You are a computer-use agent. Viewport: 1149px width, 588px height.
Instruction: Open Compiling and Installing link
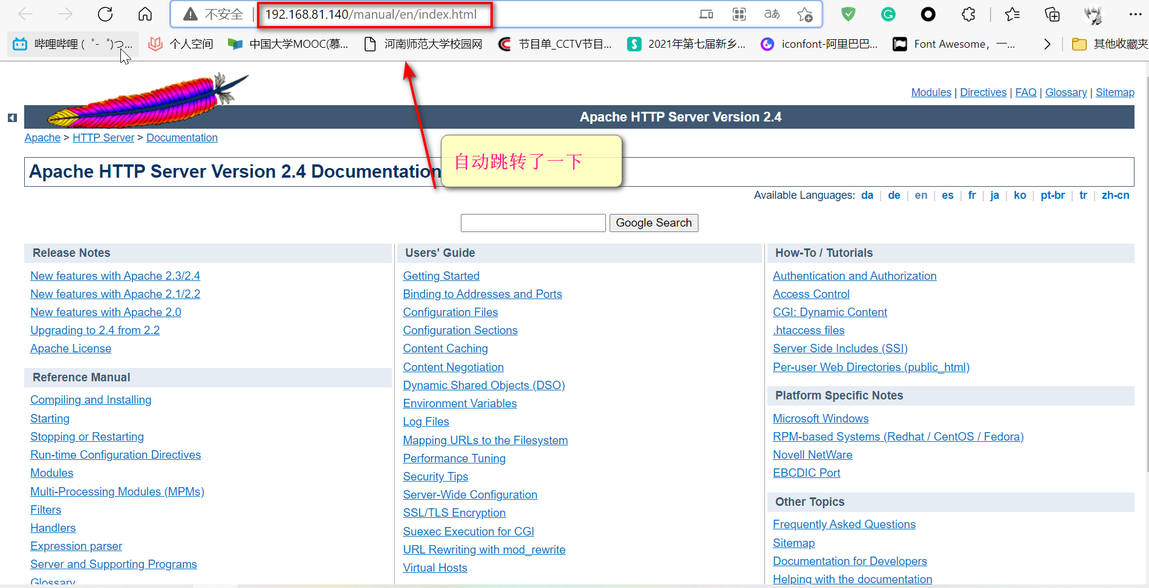click(x=91, y=400)
